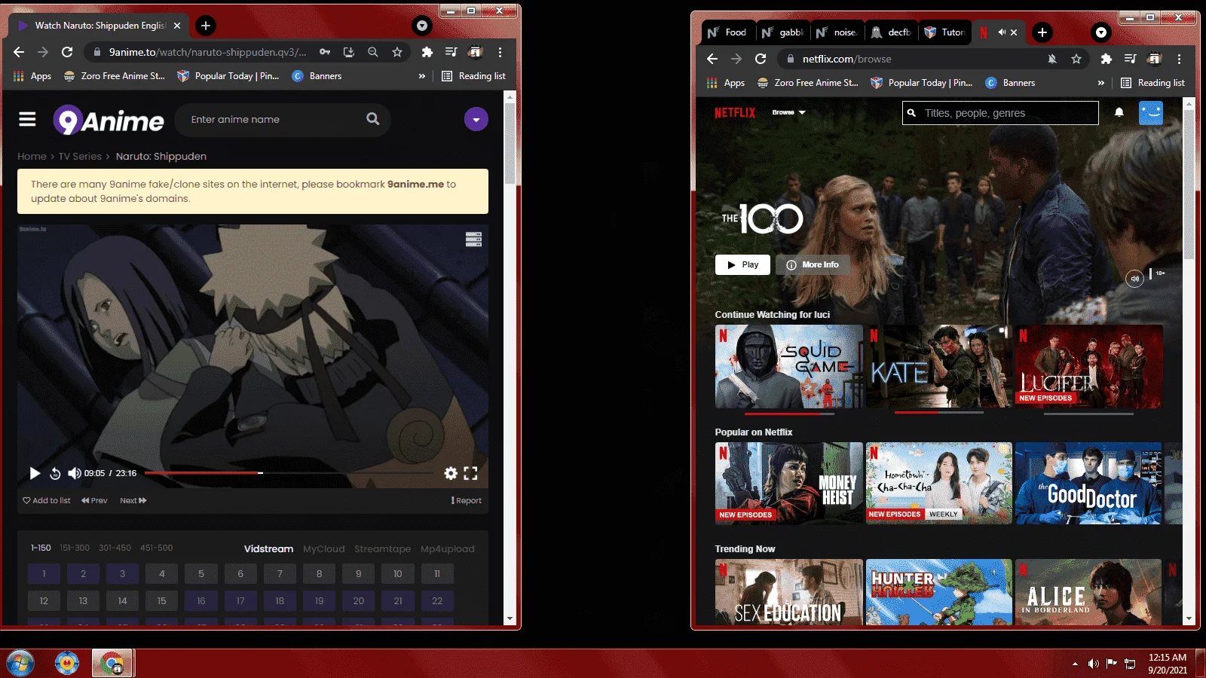Viewport: 1206px width, 678px height.
Task: Open Windows Start menu
Action: coord(20,663)
